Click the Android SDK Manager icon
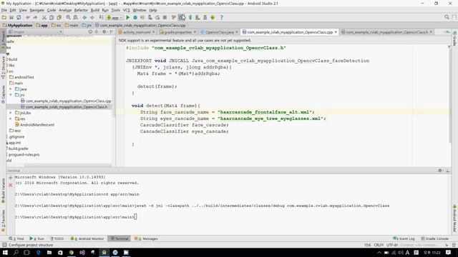 (x=205, y=17)
